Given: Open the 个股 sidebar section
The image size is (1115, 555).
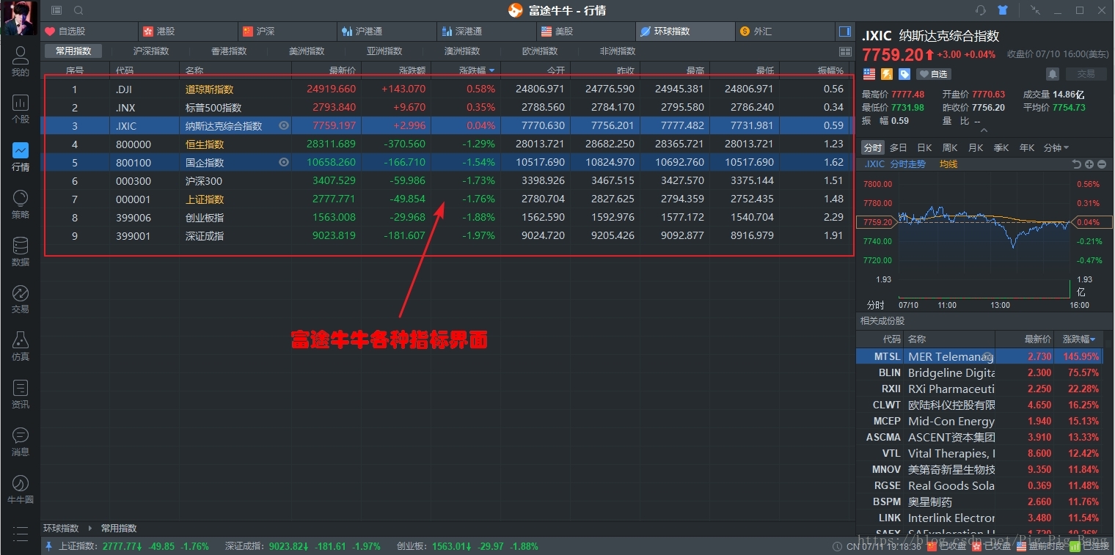Looking at the screenshot, I should (x=20, y=109).
